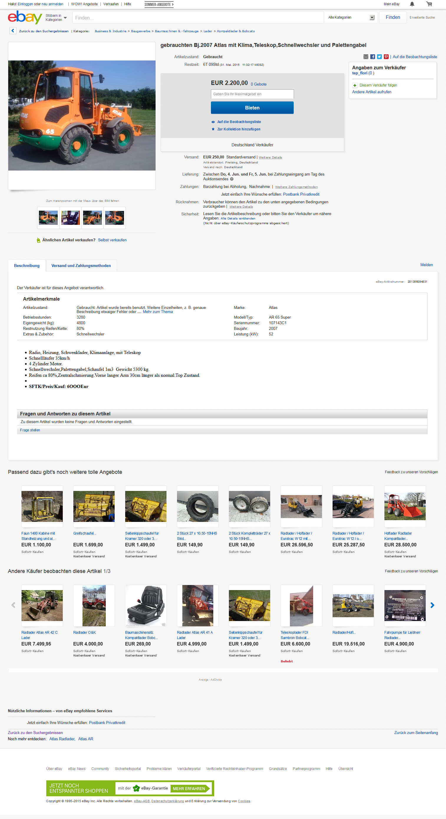
Task: Open Teleskoplader FDI Sambron listing
Action: tap(295, 635)
